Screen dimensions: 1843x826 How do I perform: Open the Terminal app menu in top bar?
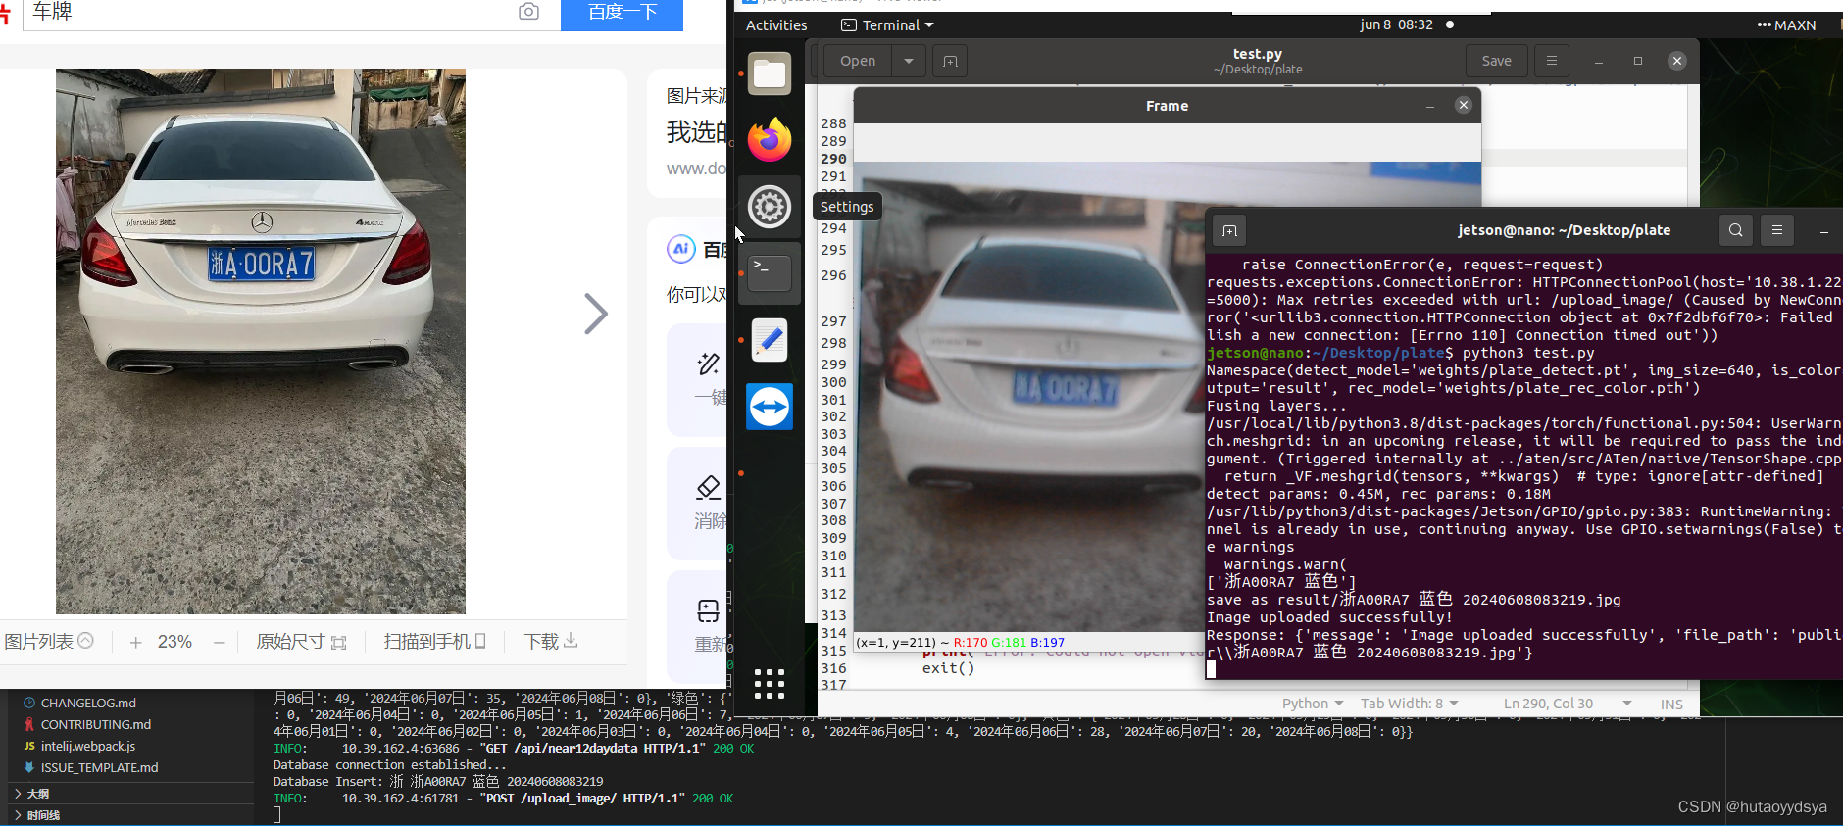pos(888,25)
